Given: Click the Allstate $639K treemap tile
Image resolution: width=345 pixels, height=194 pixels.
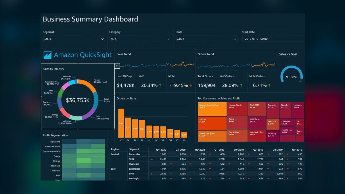Looking at the screenshot, I should (212, 123).
